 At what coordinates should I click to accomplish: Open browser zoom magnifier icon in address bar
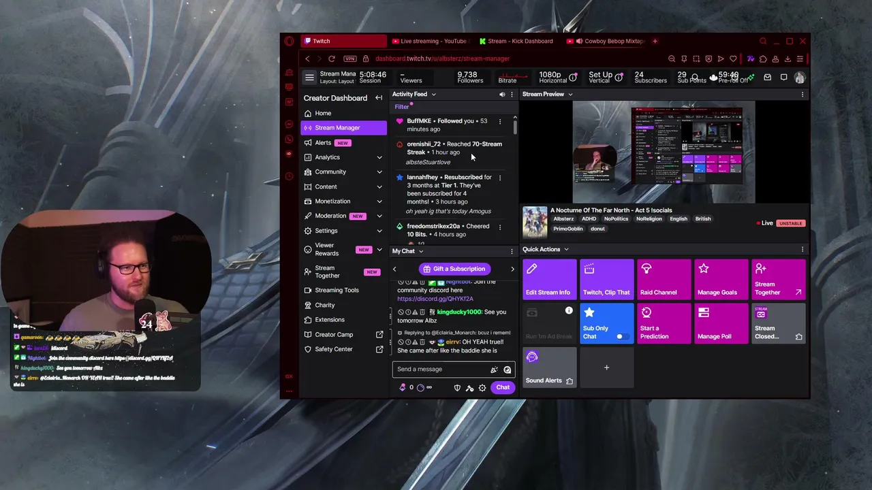tap(672, 59)
